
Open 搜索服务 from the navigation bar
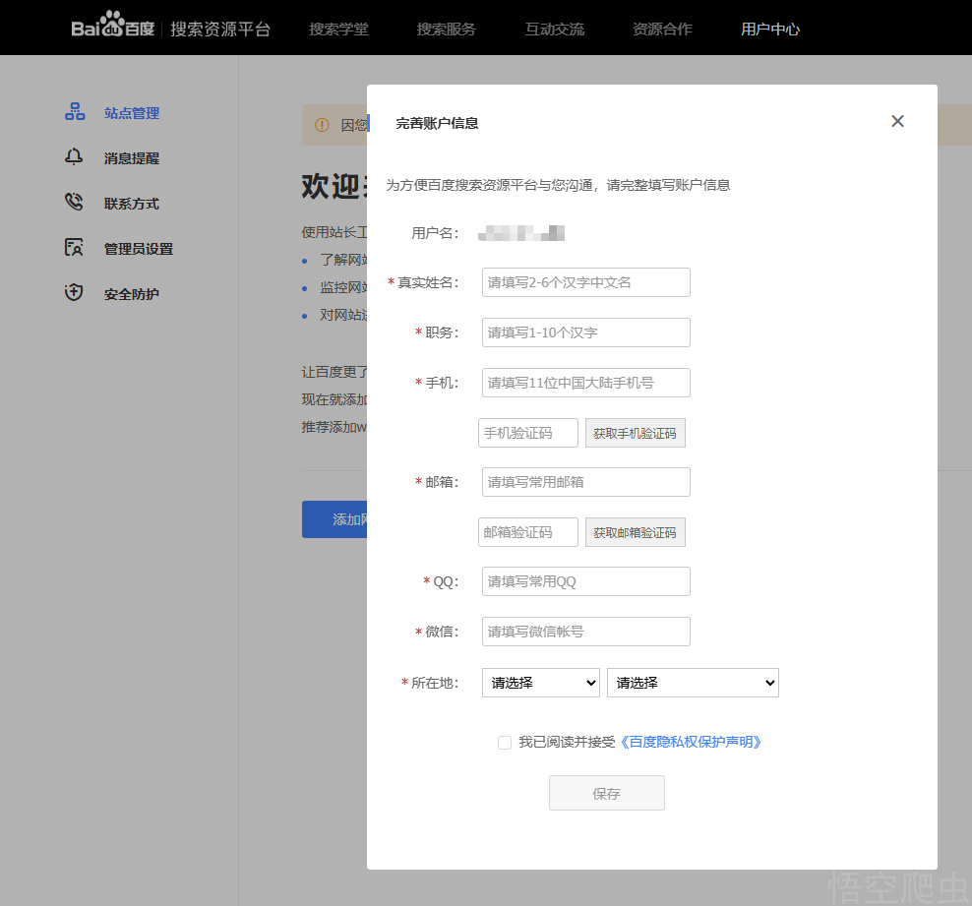447,30
